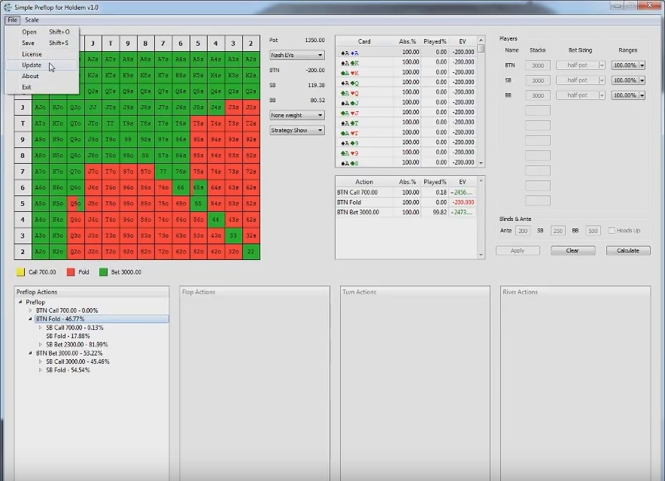Open the BTN ranges 100.00% dropdown
The image size is (665, 481).
628,65
